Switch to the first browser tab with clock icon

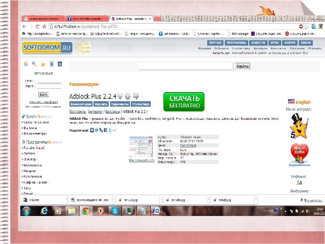(43, 19)
